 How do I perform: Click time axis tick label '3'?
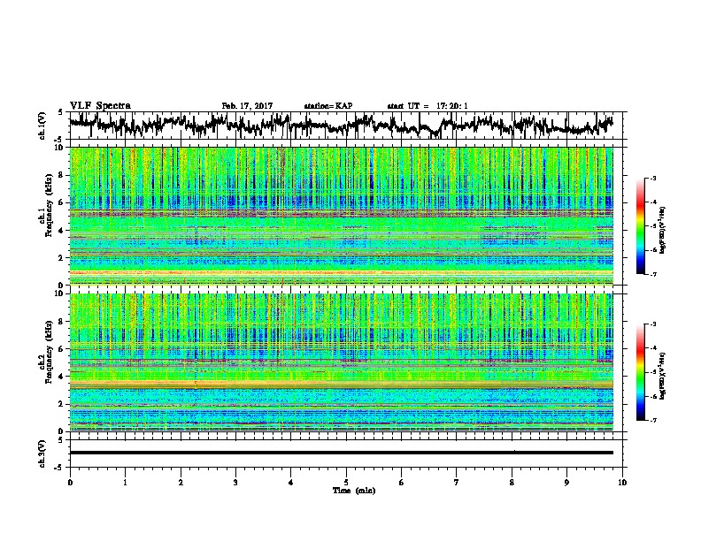pos(235,483)
